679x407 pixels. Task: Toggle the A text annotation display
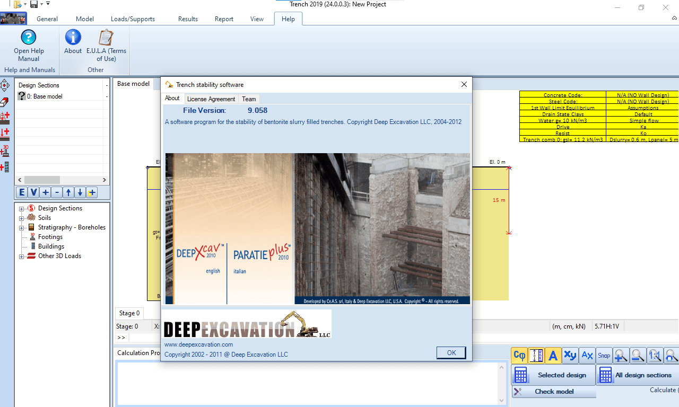click(553, 356)
